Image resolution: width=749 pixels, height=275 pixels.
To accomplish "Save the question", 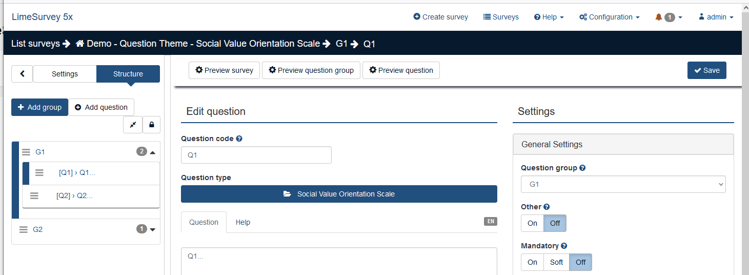I will point(706,70).
